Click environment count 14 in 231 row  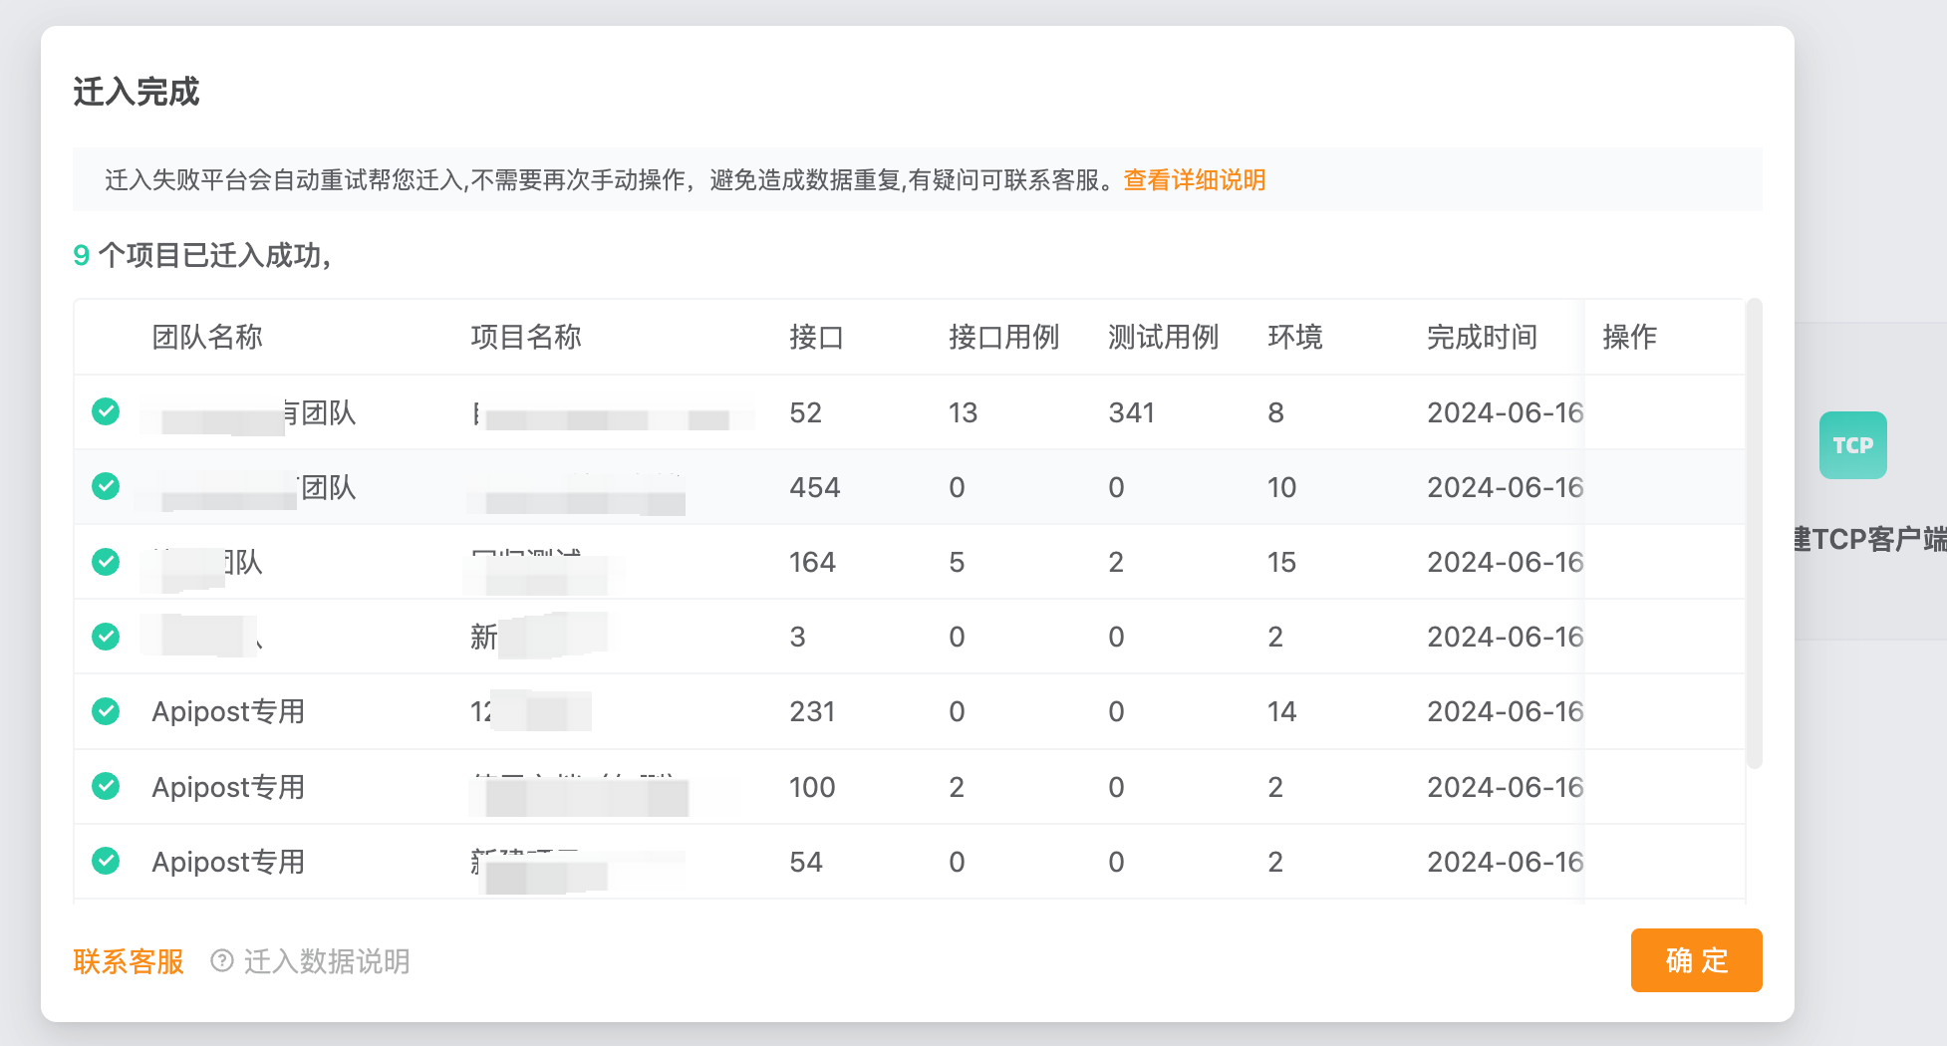pyautogui.click(x=1281, y=711)
